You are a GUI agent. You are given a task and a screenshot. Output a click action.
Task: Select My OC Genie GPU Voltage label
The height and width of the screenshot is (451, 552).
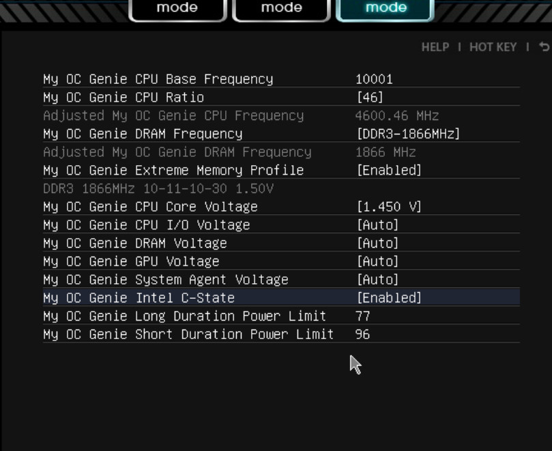coord(131,262)
